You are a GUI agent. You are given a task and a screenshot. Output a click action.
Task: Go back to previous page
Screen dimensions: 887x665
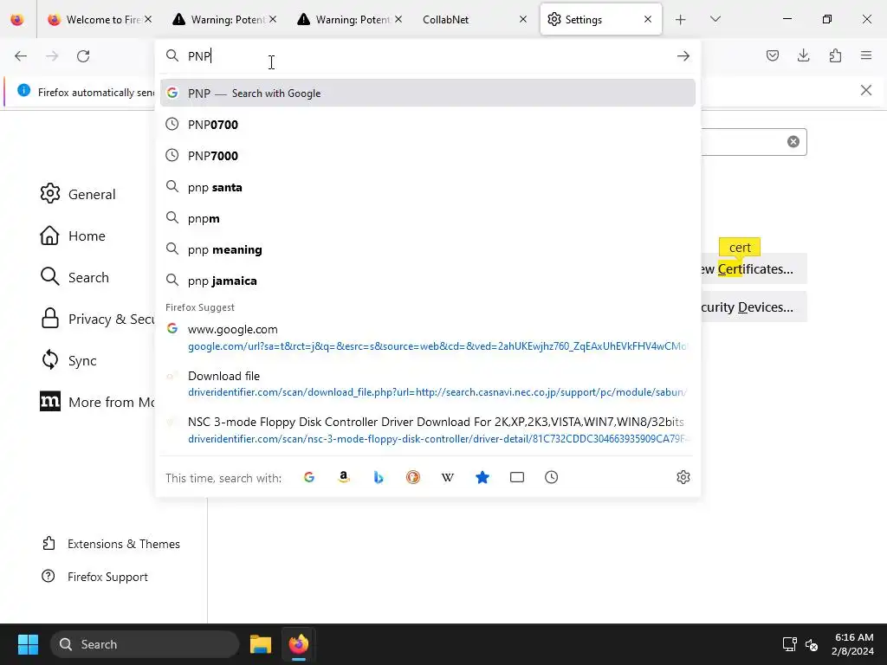[x=21, y=56]
